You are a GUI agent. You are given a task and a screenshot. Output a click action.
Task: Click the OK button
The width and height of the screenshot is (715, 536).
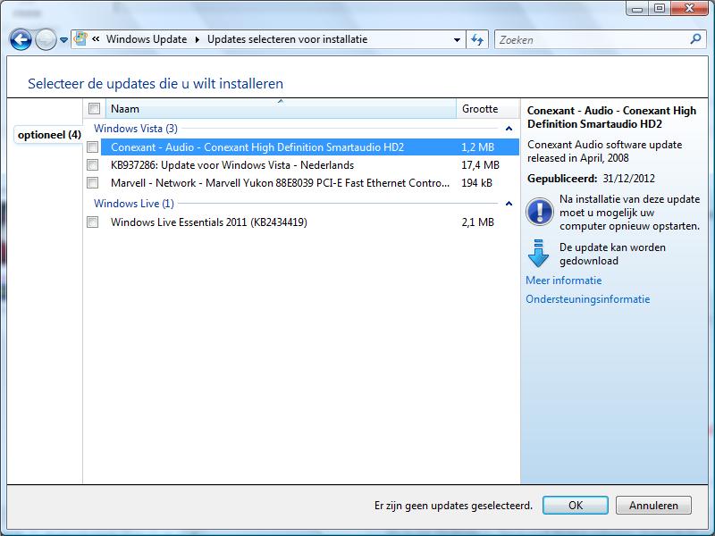coord(575,505)
